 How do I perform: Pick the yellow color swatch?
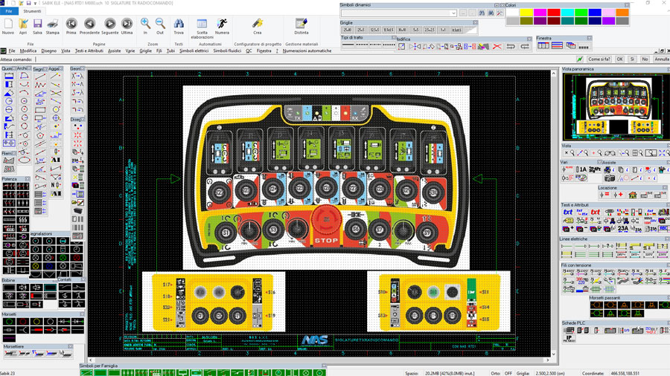coord(526,13)
